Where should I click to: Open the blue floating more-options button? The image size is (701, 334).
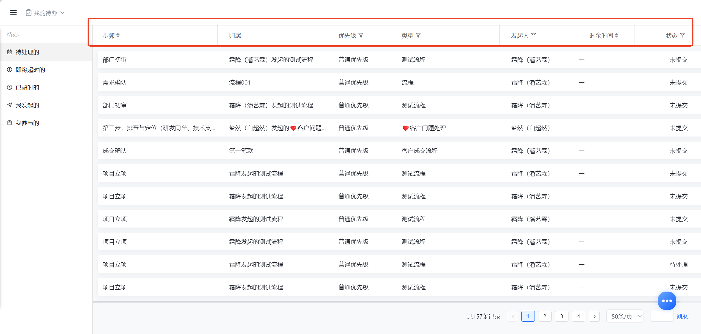coord(667,301)
